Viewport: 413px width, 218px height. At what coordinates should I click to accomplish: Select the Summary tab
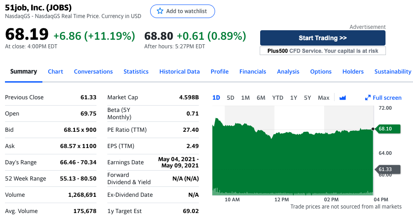click(x=23, y=72)
